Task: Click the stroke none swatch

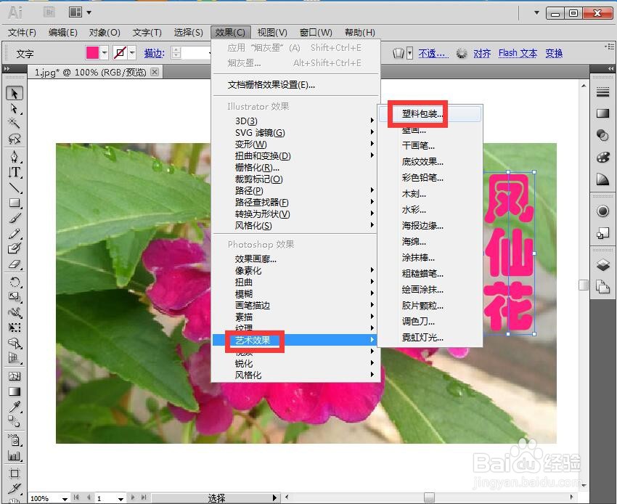Action: [120, 52]
